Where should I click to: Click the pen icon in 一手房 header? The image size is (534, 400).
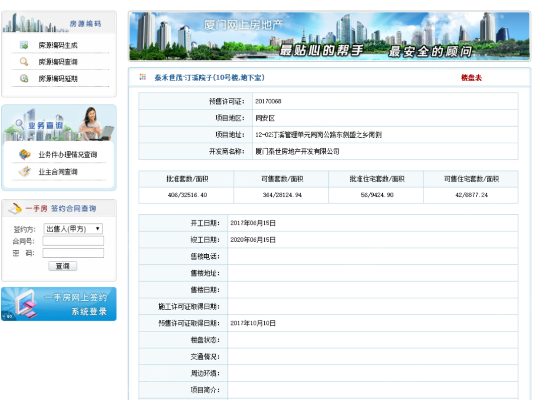tap(15, 208)
